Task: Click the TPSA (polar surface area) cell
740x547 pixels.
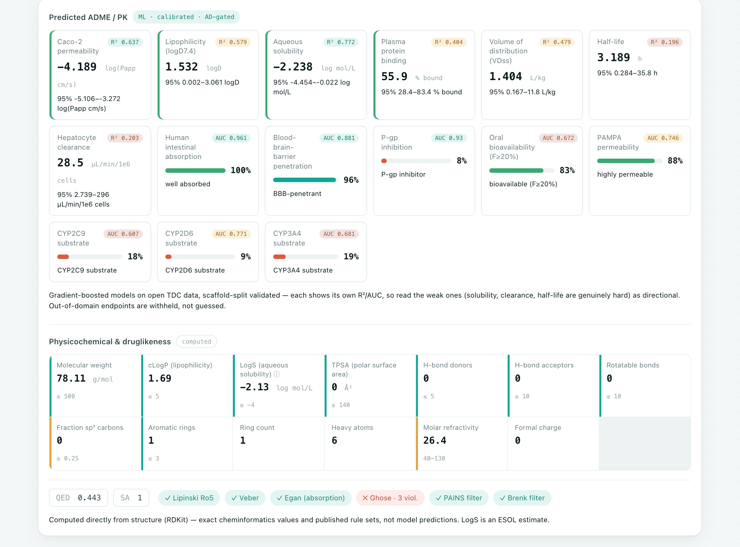Action: pyautogui.click(x=371, y=386)
